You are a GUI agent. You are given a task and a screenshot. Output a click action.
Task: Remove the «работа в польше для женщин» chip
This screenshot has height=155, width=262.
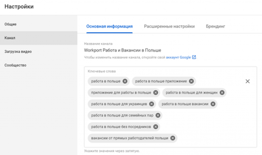click(x=222, y=93)
